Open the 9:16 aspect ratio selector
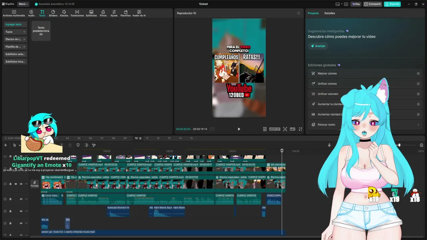 point(293,129)
